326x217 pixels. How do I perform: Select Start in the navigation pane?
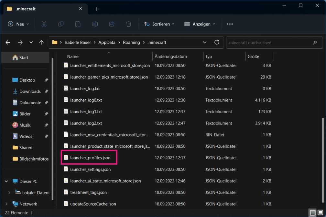25,58
